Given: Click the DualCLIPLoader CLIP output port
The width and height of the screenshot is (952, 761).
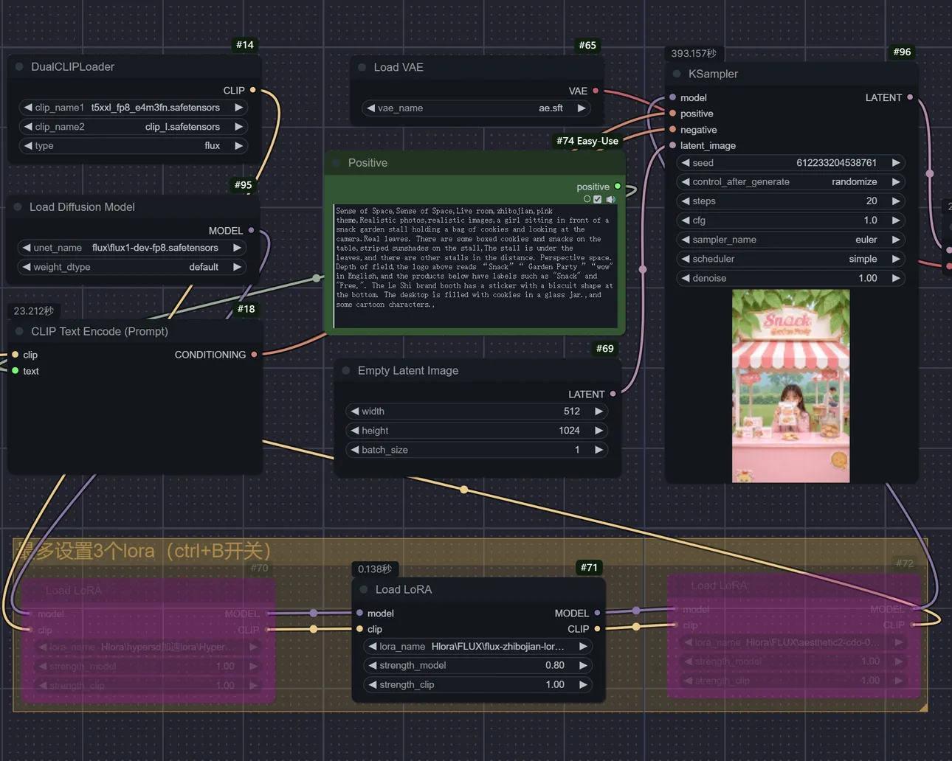Looking at the screenshot, I should coord(252,90).
